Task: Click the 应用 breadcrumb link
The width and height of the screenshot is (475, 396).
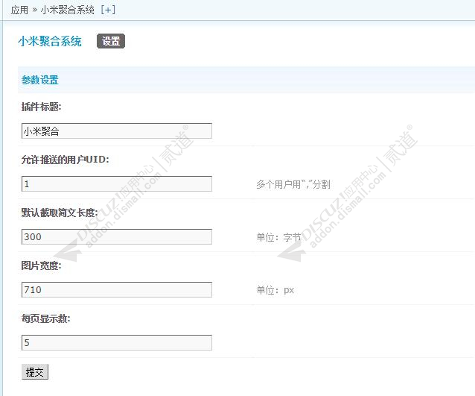Action: pyautogui.click(x=19, y=10)
